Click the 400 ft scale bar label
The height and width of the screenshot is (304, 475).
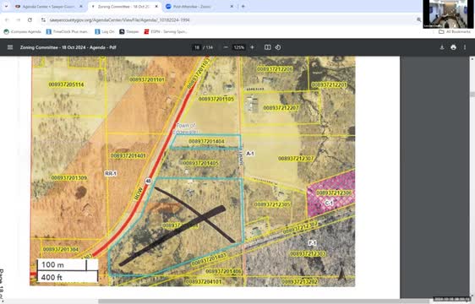pos(52,277)
